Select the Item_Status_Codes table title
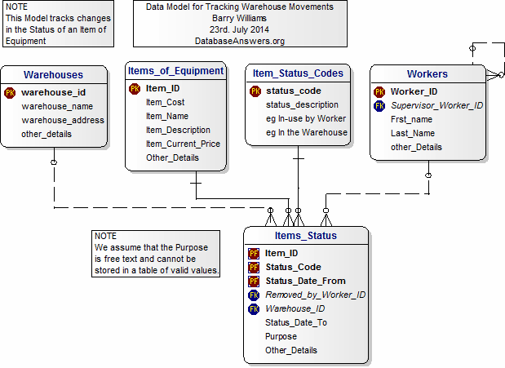Viewport: 505px width, 368px height. point(298,73)
